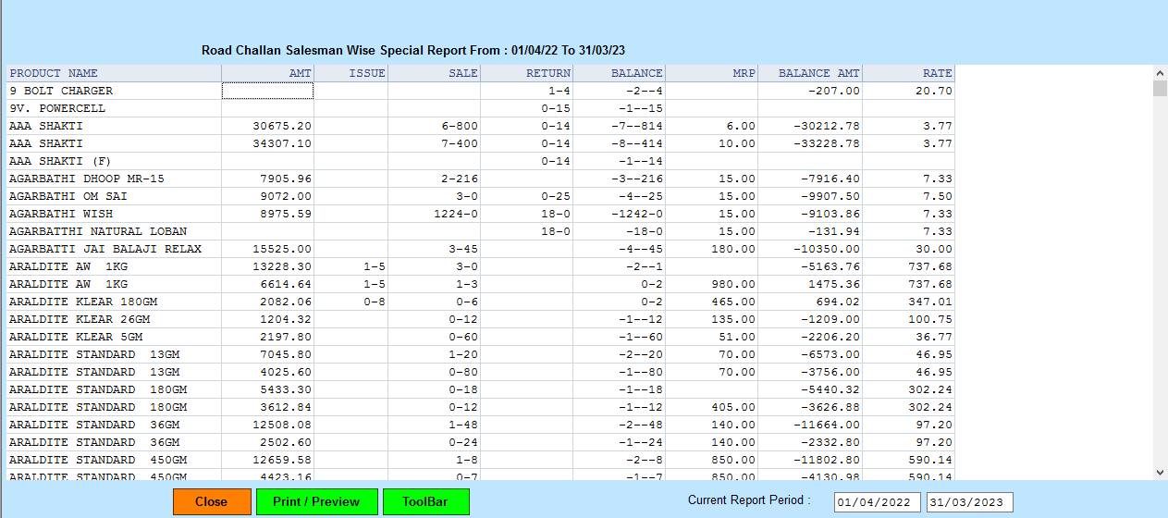Click the ISSUE column header
Viewport: 1168px width, 518px height.
pyautogui.click(x=351, y=73)
